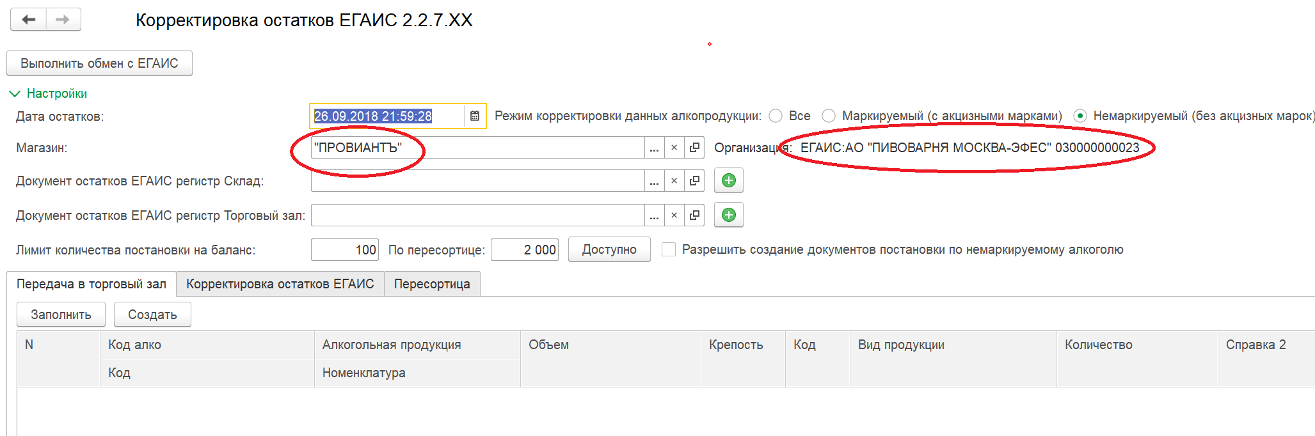Click the Создать button
This screenshot has height=436, width=1315.
click(152, 315)
